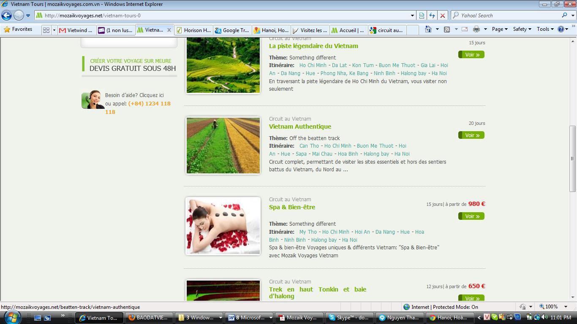Click the farm field rows thumbnail
577x324 pixels.
point(223,146)
